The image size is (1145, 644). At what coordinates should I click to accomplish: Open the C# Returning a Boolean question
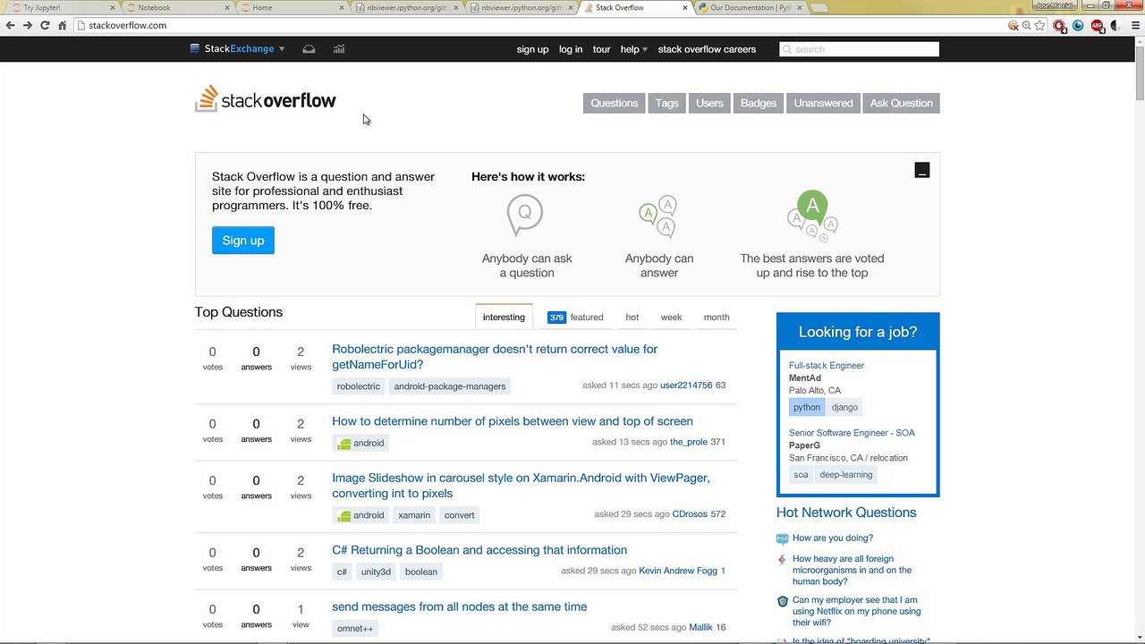(479, 550)
